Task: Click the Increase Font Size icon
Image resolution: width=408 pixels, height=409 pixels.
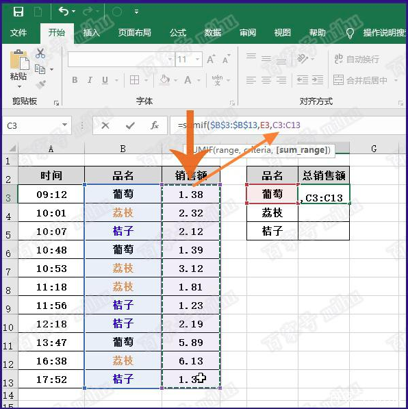Action: [x=211, y=59]
